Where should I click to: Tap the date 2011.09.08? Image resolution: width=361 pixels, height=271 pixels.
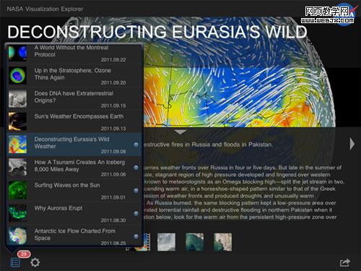click(x=113, y=151)
